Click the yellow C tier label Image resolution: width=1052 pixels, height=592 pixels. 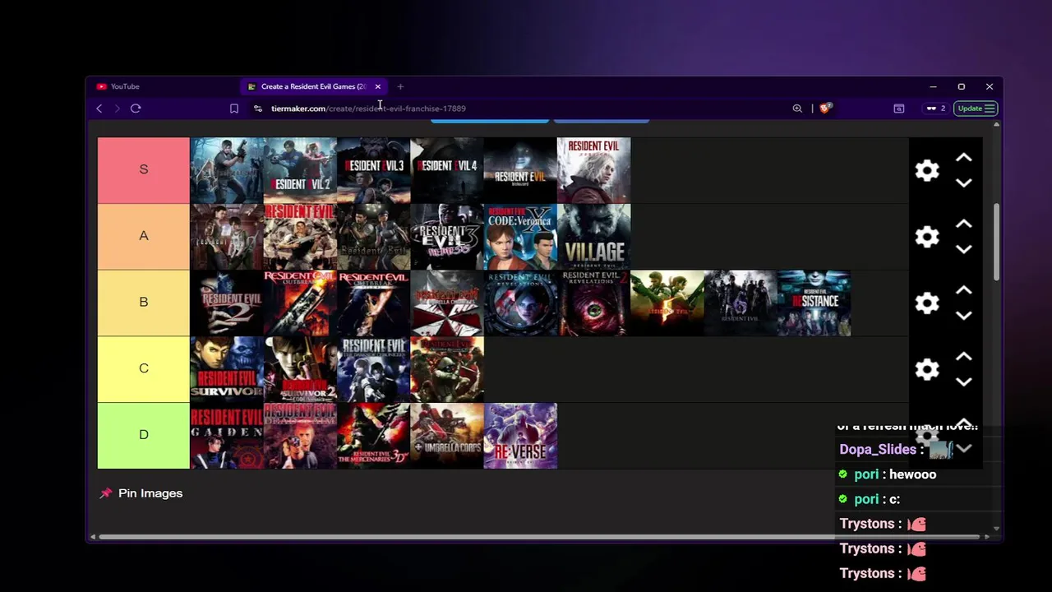tap(144, 369)
